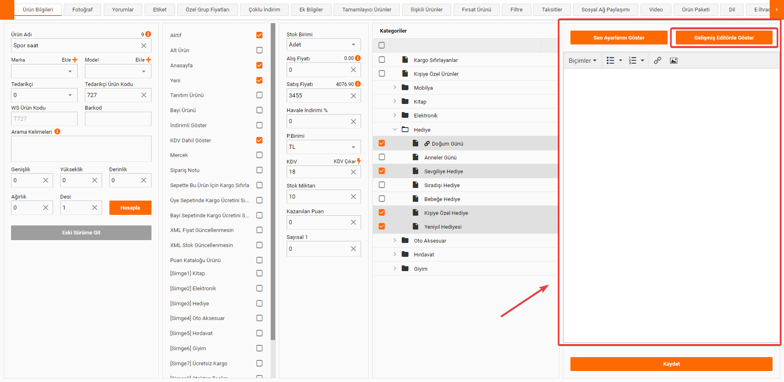Viewport: 784px width, 382px height.
Task: Insert link in the editor toolbar
Action: click(657, 60)
